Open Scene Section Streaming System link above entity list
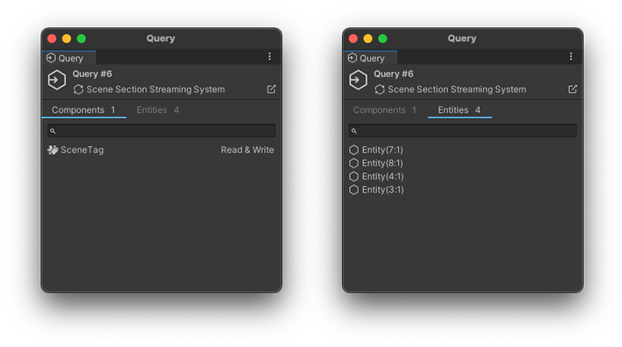622x347 pixels. coord(456,89)
